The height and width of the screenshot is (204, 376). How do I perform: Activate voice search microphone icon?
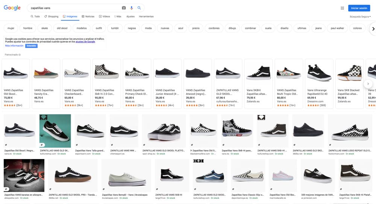(x=131, y=8)
